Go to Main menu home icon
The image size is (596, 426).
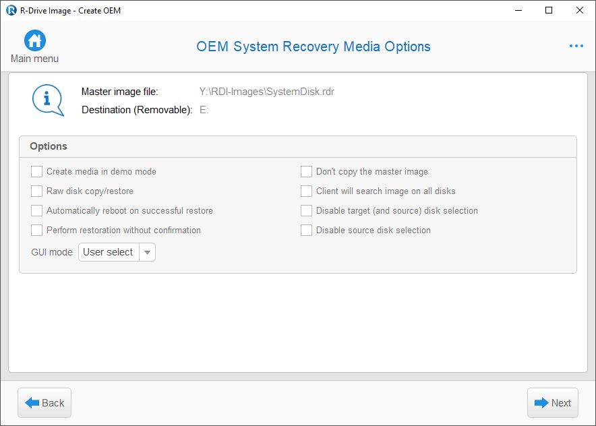[x=35, y=40]
